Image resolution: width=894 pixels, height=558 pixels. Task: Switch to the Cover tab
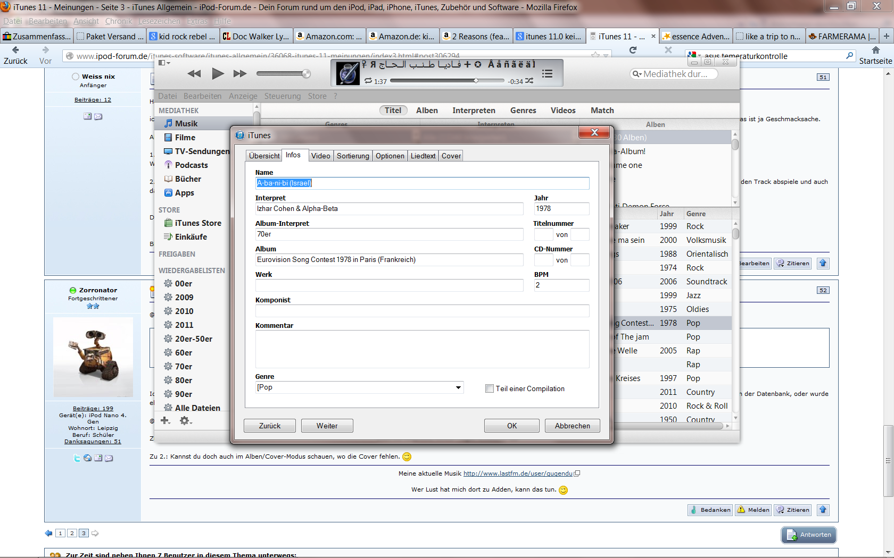pyautogui.click(x=451, y=156)
